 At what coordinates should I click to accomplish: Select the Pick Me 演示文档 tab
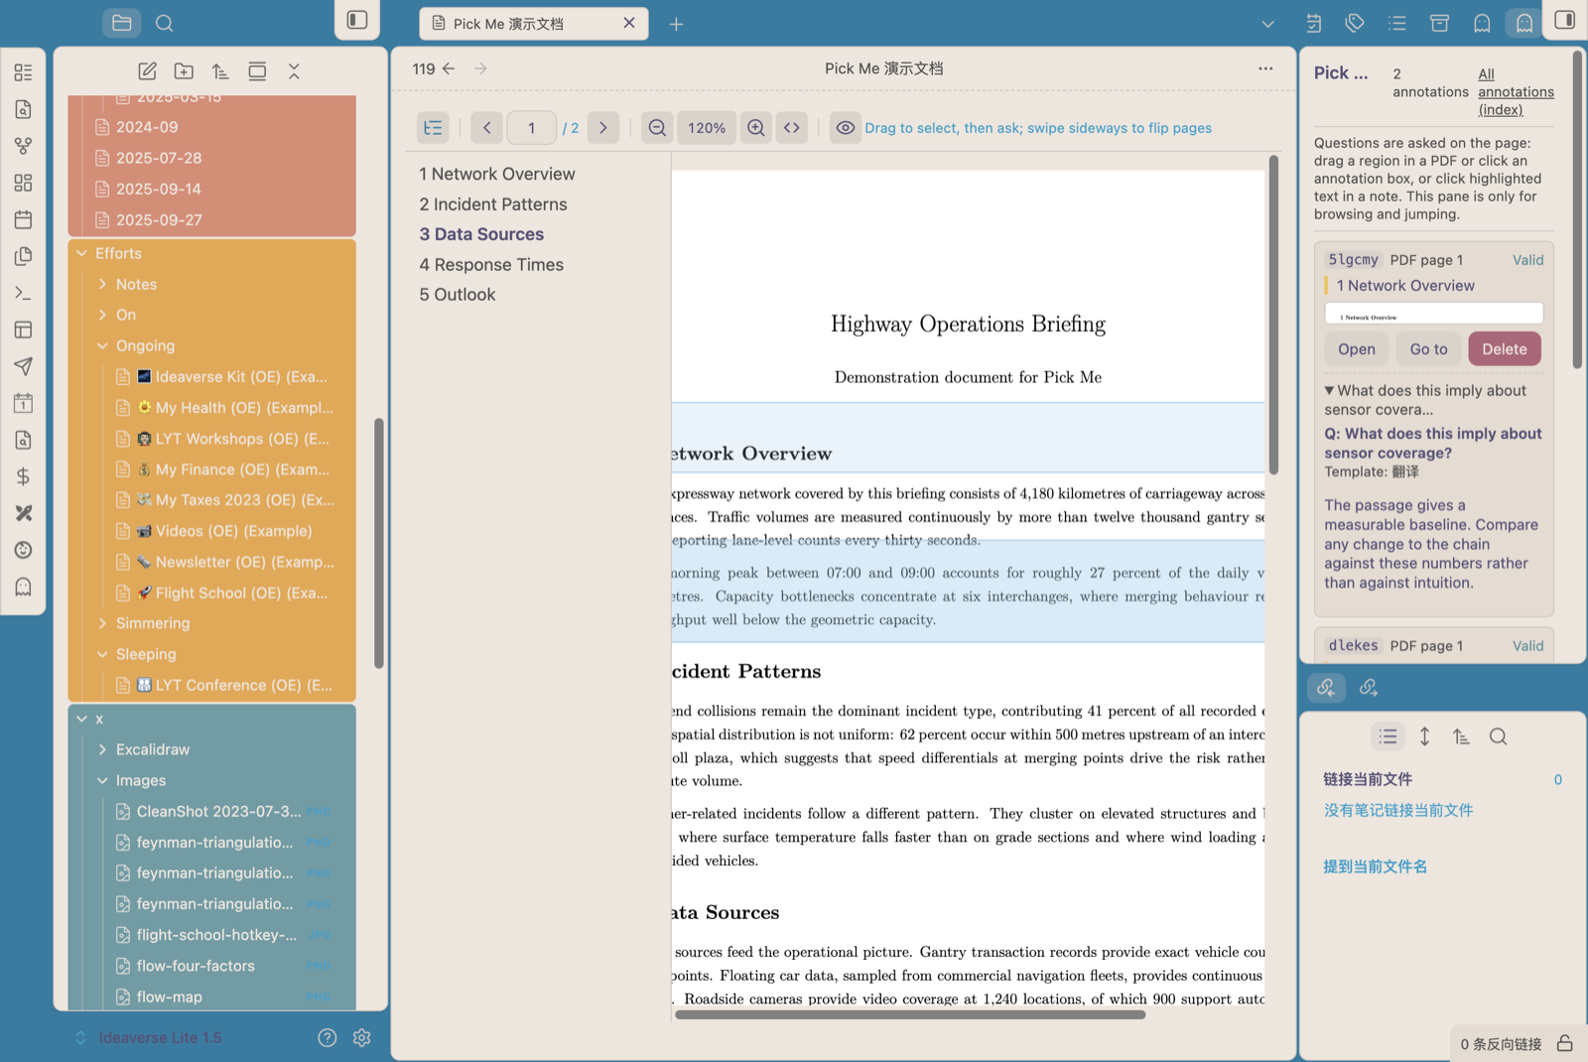[534, 24]
